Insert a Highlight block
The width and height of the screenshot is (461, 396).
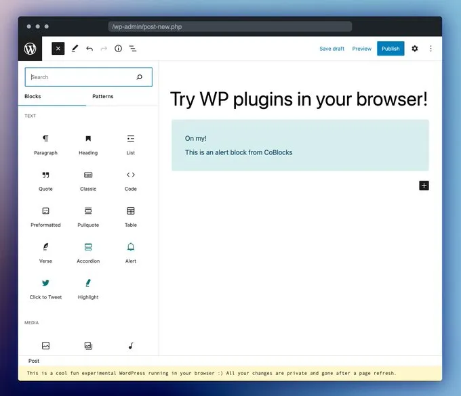(x=88, y=289)
